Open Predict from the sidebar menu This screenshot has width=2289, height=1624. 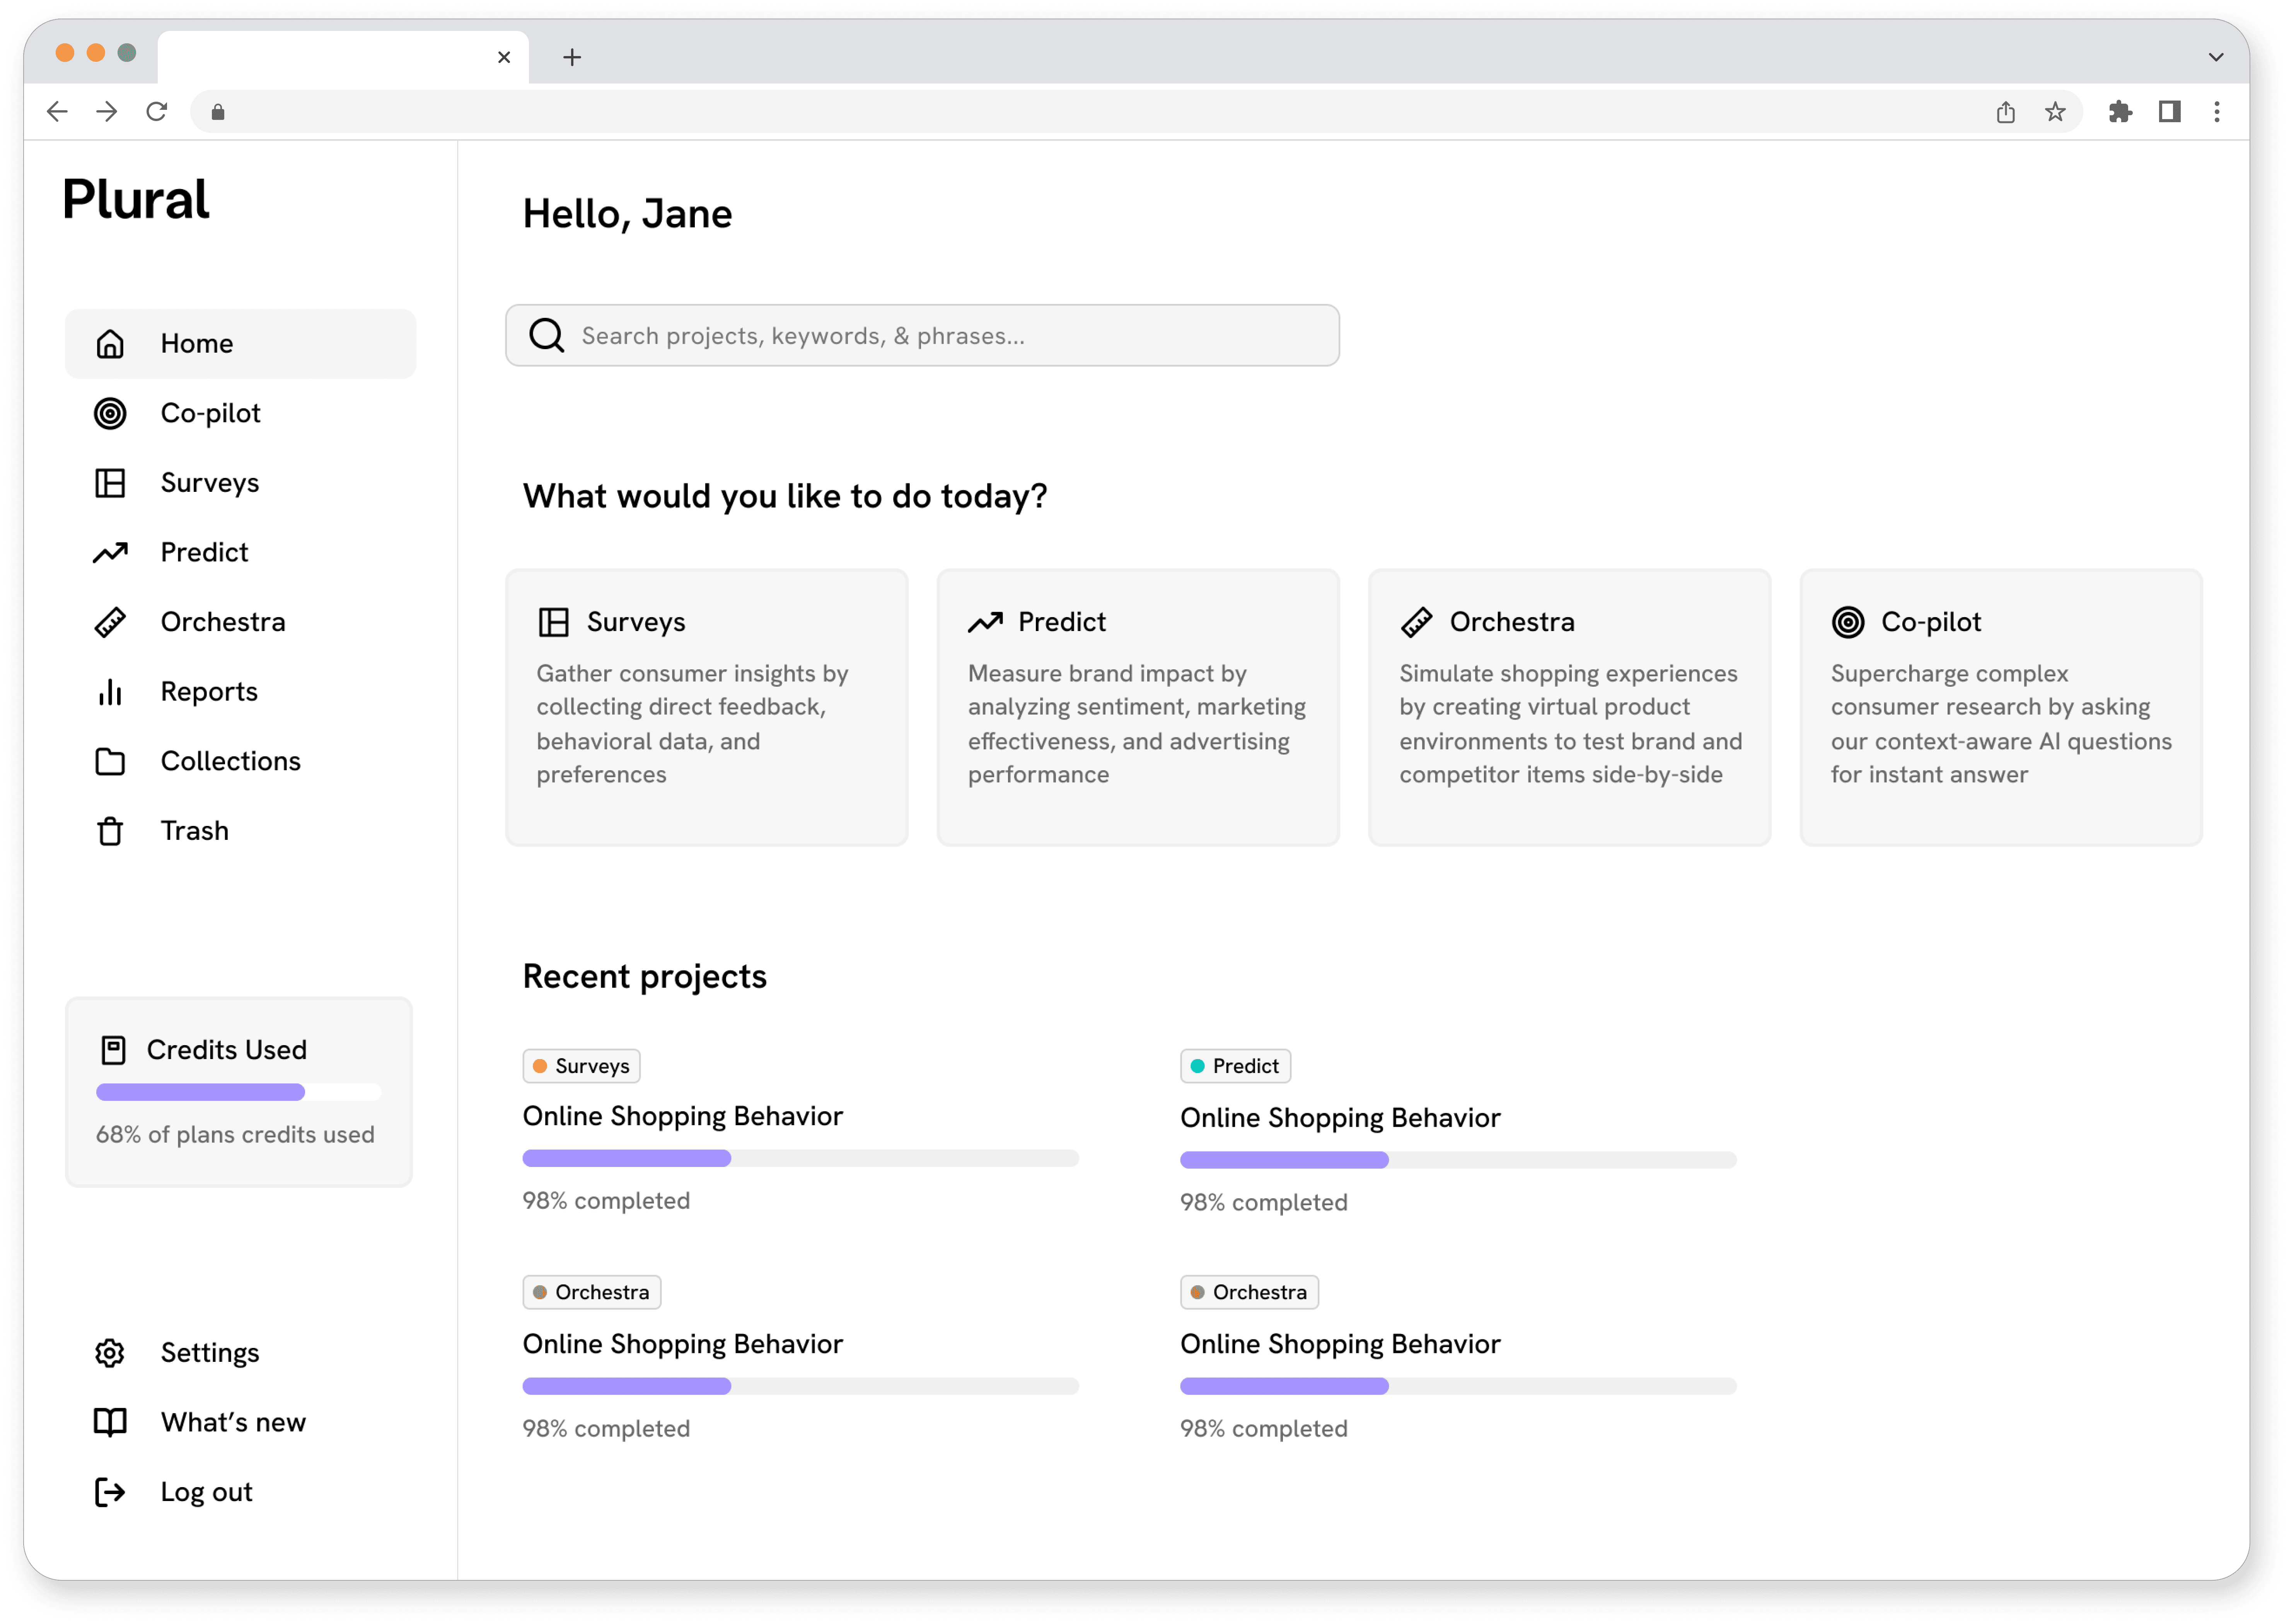[240, 552]
